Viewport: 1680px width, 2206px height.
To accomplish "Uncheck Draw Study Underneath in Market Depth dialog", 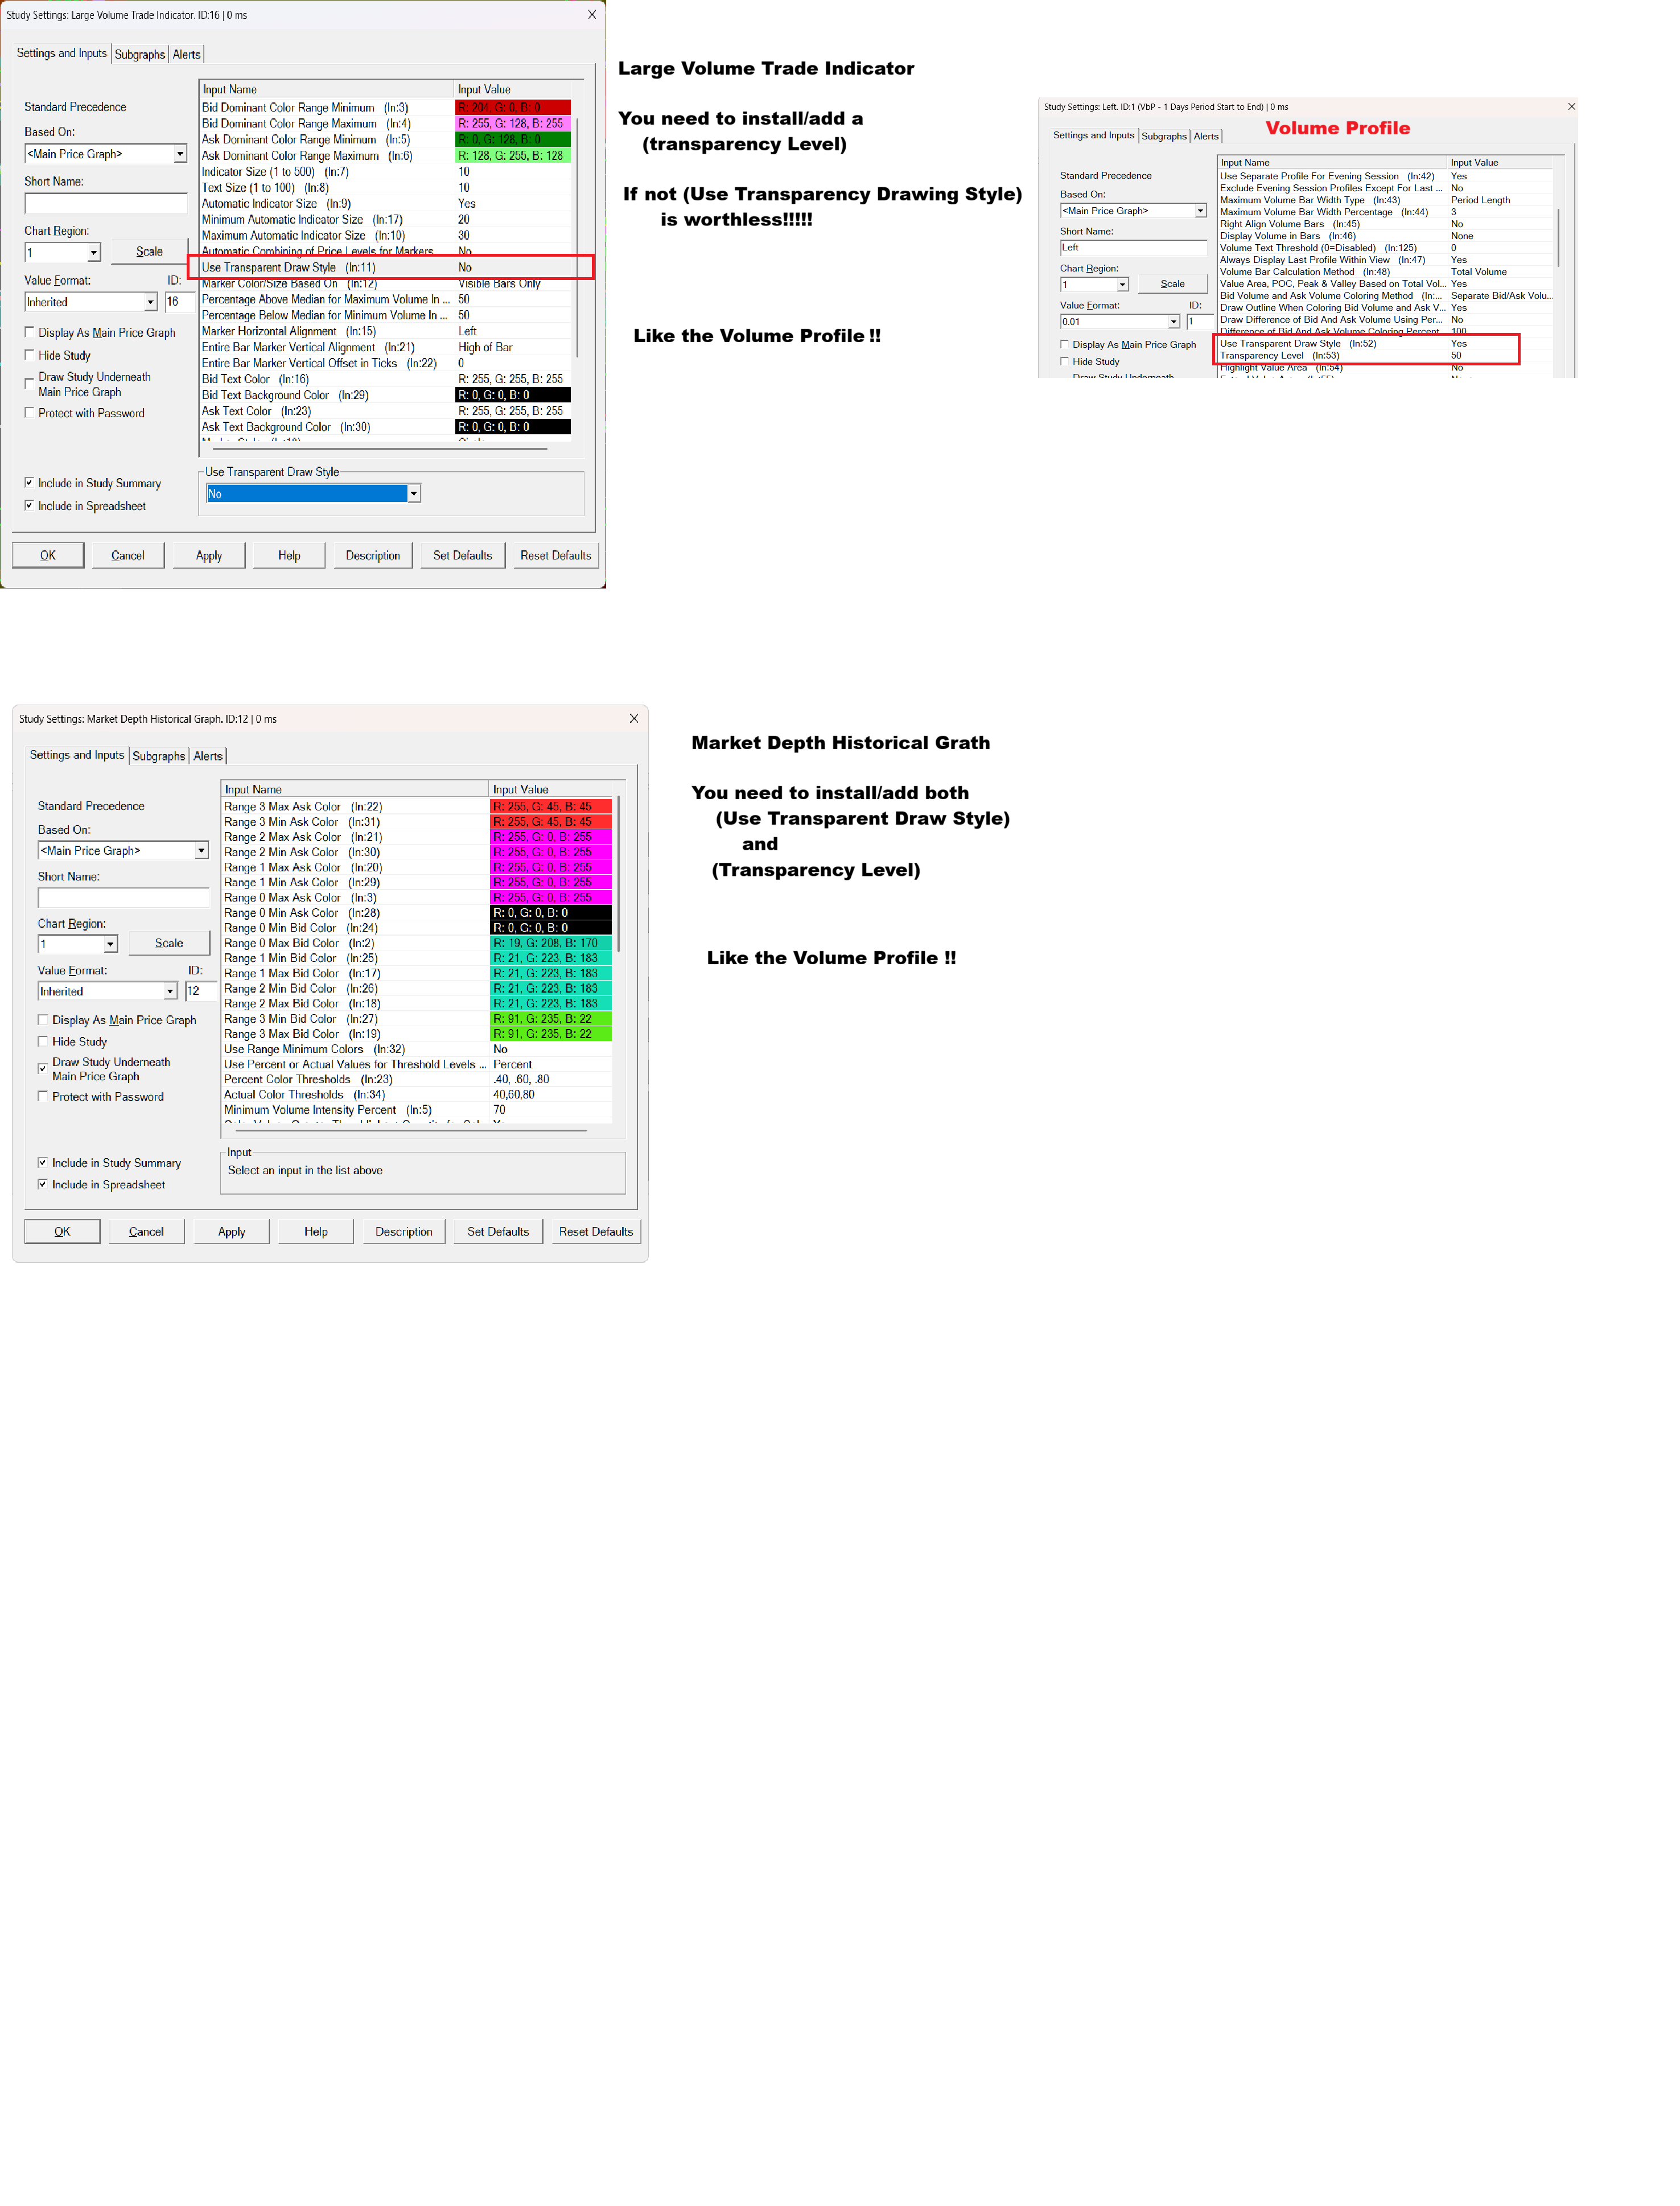I will (x=43, y=1068).
